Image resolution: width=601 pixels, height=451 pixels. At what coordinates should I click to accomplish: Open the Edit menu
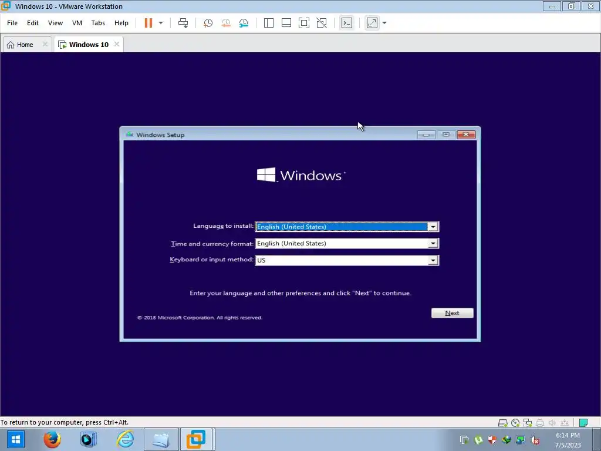[33, 23]
